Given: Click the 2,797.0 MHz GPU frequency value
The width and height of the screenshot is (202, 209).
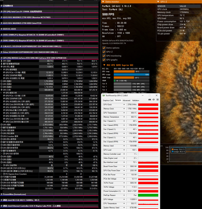Looking at the screenshot, I should click(x=48, y=125).
